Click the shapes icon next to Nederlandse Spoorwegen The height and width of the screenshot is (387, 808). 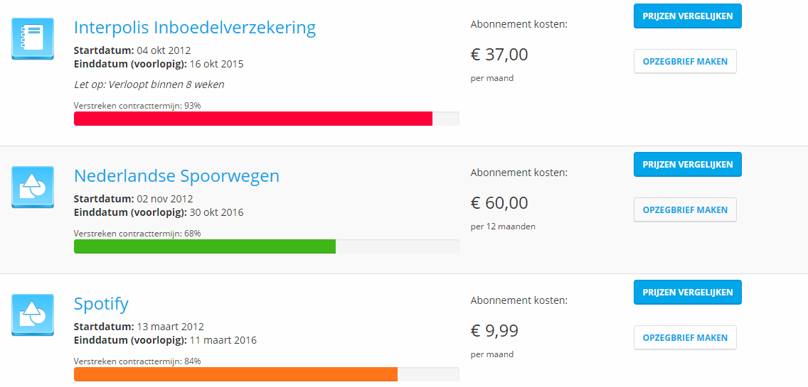point(33,187)
